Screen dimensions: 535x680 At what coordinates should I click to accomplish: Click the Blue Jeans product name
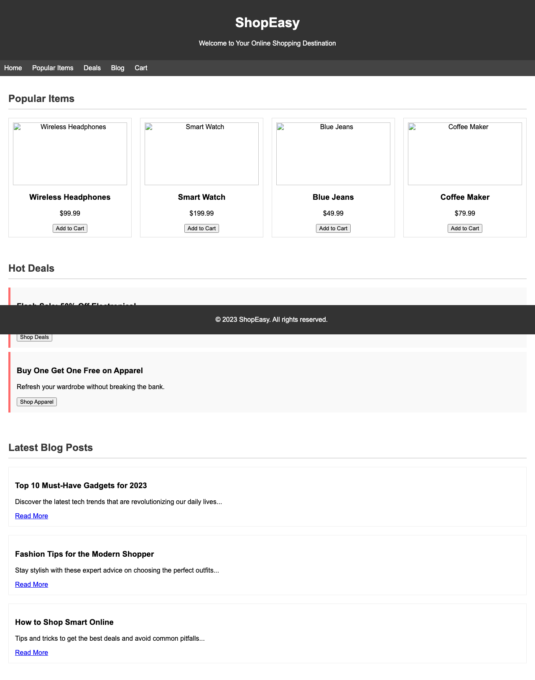click(333, 197)
